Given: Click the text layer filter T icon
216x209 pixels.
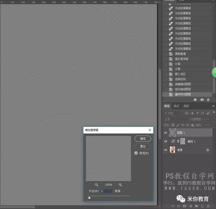Looking at the screenshot, I should 197,113.
